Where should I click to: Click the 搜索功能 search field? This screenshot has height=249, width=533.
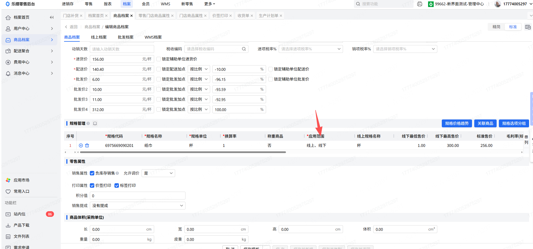click(383, 4)
